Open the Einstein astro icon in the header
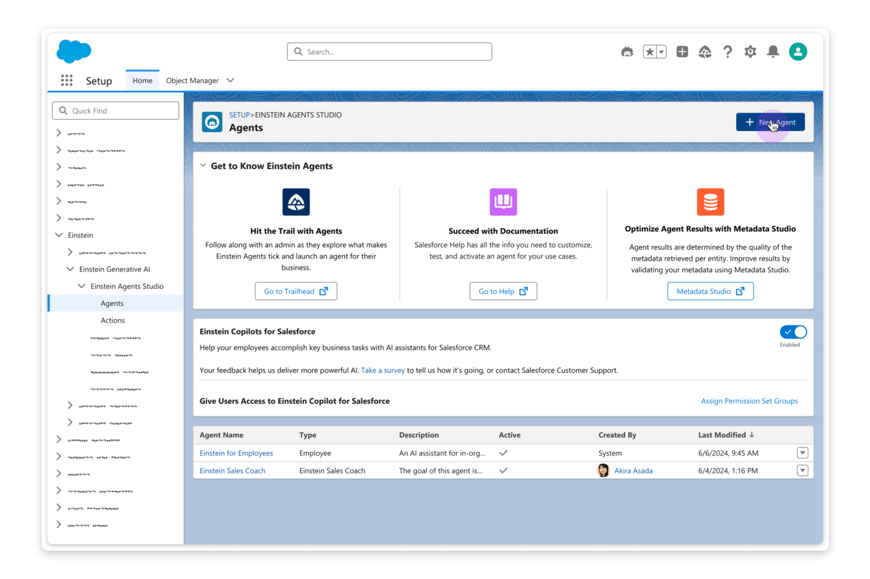 627,52
